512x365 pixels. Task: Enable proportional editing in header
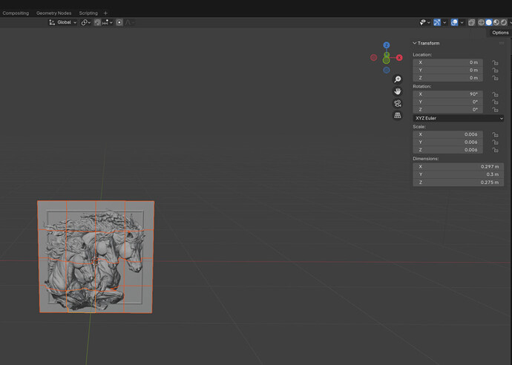coord(119,22)
